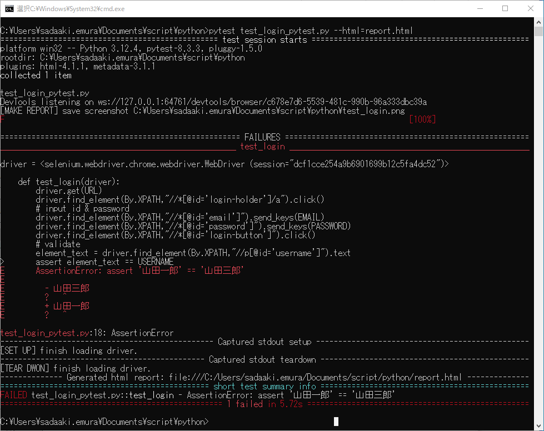Screen dimensions: 544x431
Task: Click the test_login FAILURES section header
Action: [x=262, y=146]
